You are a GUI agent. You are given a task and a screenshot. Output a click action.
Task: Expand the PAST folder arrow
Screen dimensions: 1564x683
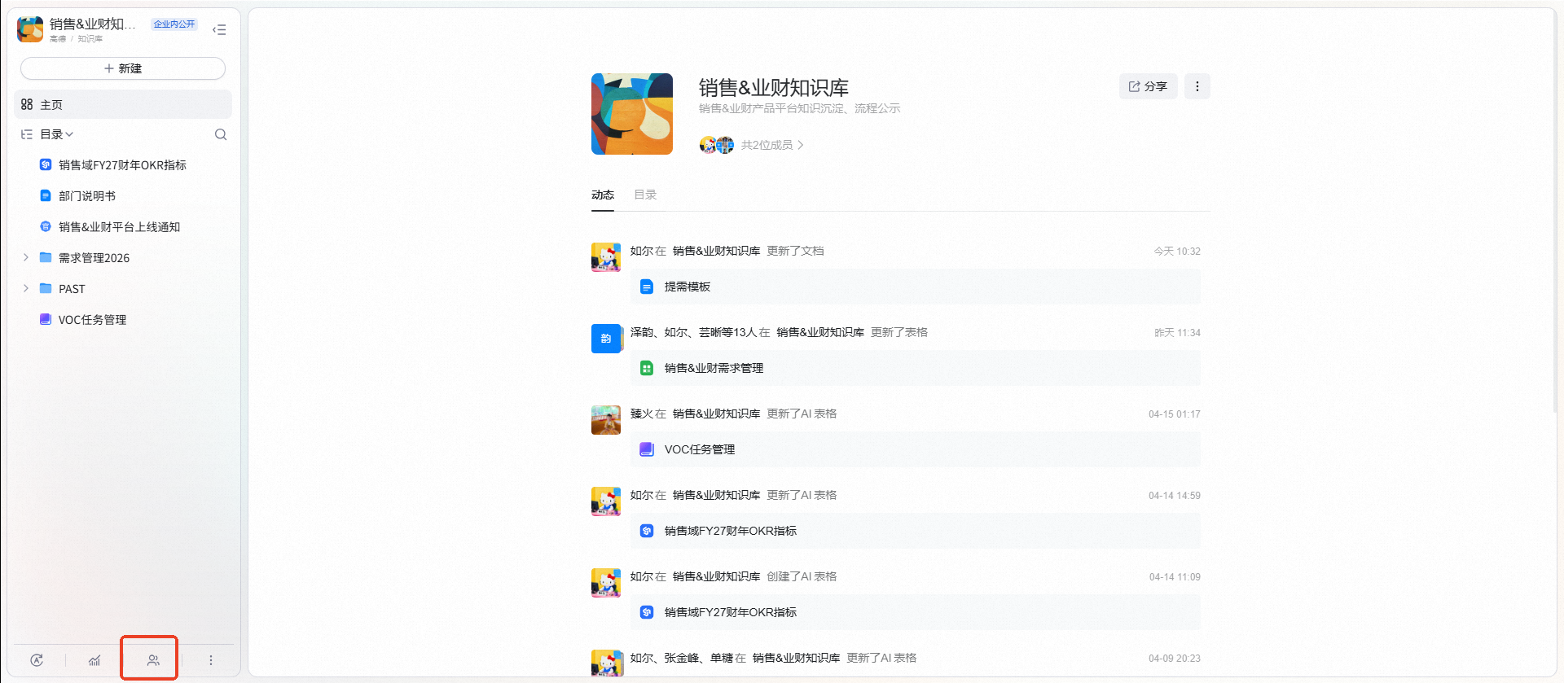[x=26, y=288]
